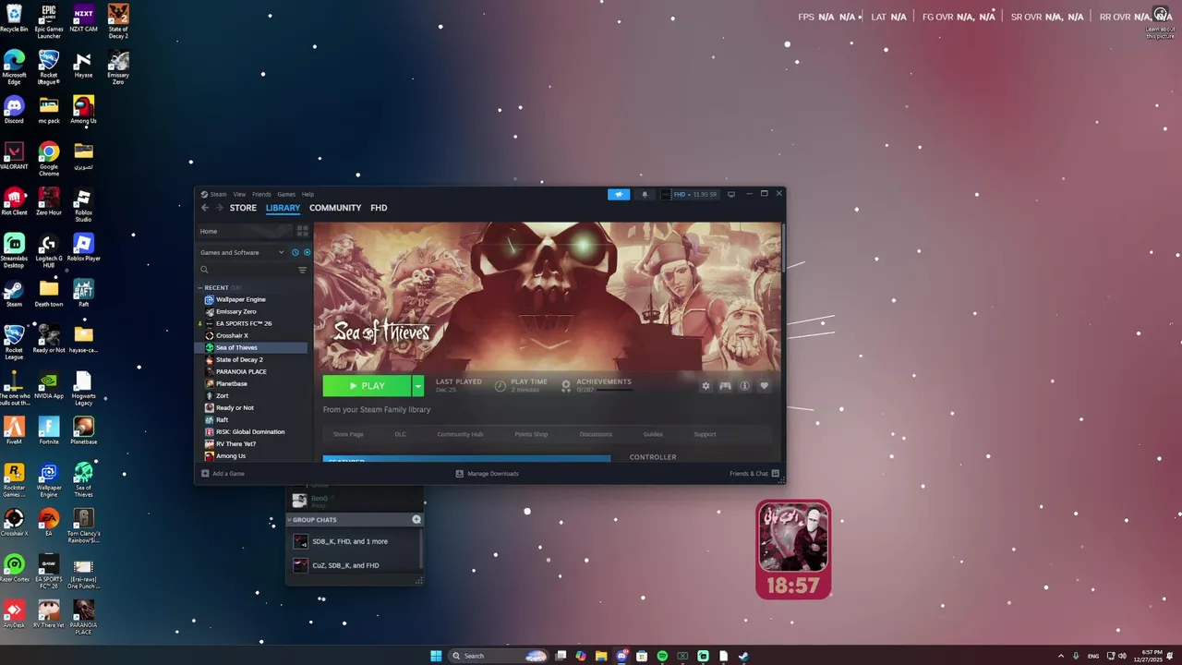Collapse the GROUP CHATS section

tap(315, 520)
